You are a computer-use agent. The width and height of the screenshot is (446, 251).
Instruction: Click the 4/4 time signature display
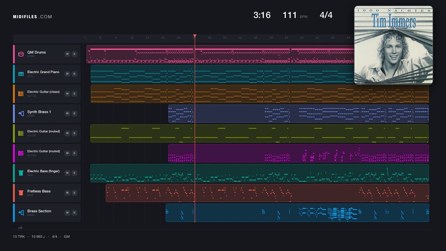(x=326, y=15)
